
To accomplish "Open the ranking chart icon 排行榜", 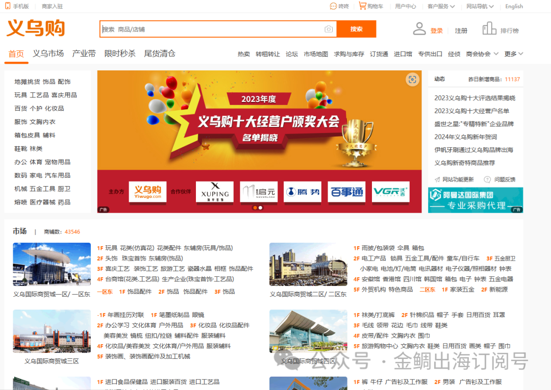I will 489,29.
